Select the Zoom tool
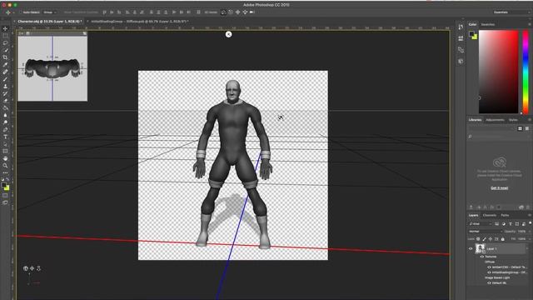Image resolution: width=533 pixels, height=300 pixels. tap(5, 166)
